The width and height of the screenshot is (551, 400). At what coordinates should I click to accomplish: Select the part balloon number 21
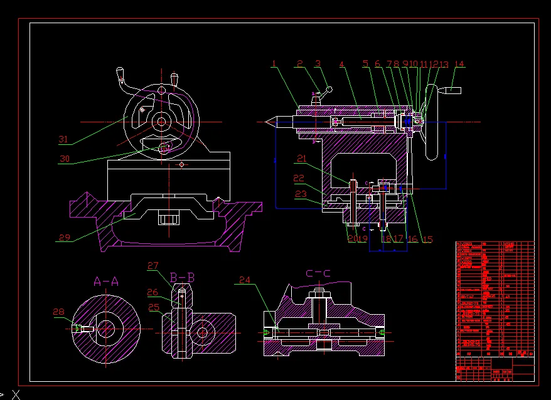301,159
